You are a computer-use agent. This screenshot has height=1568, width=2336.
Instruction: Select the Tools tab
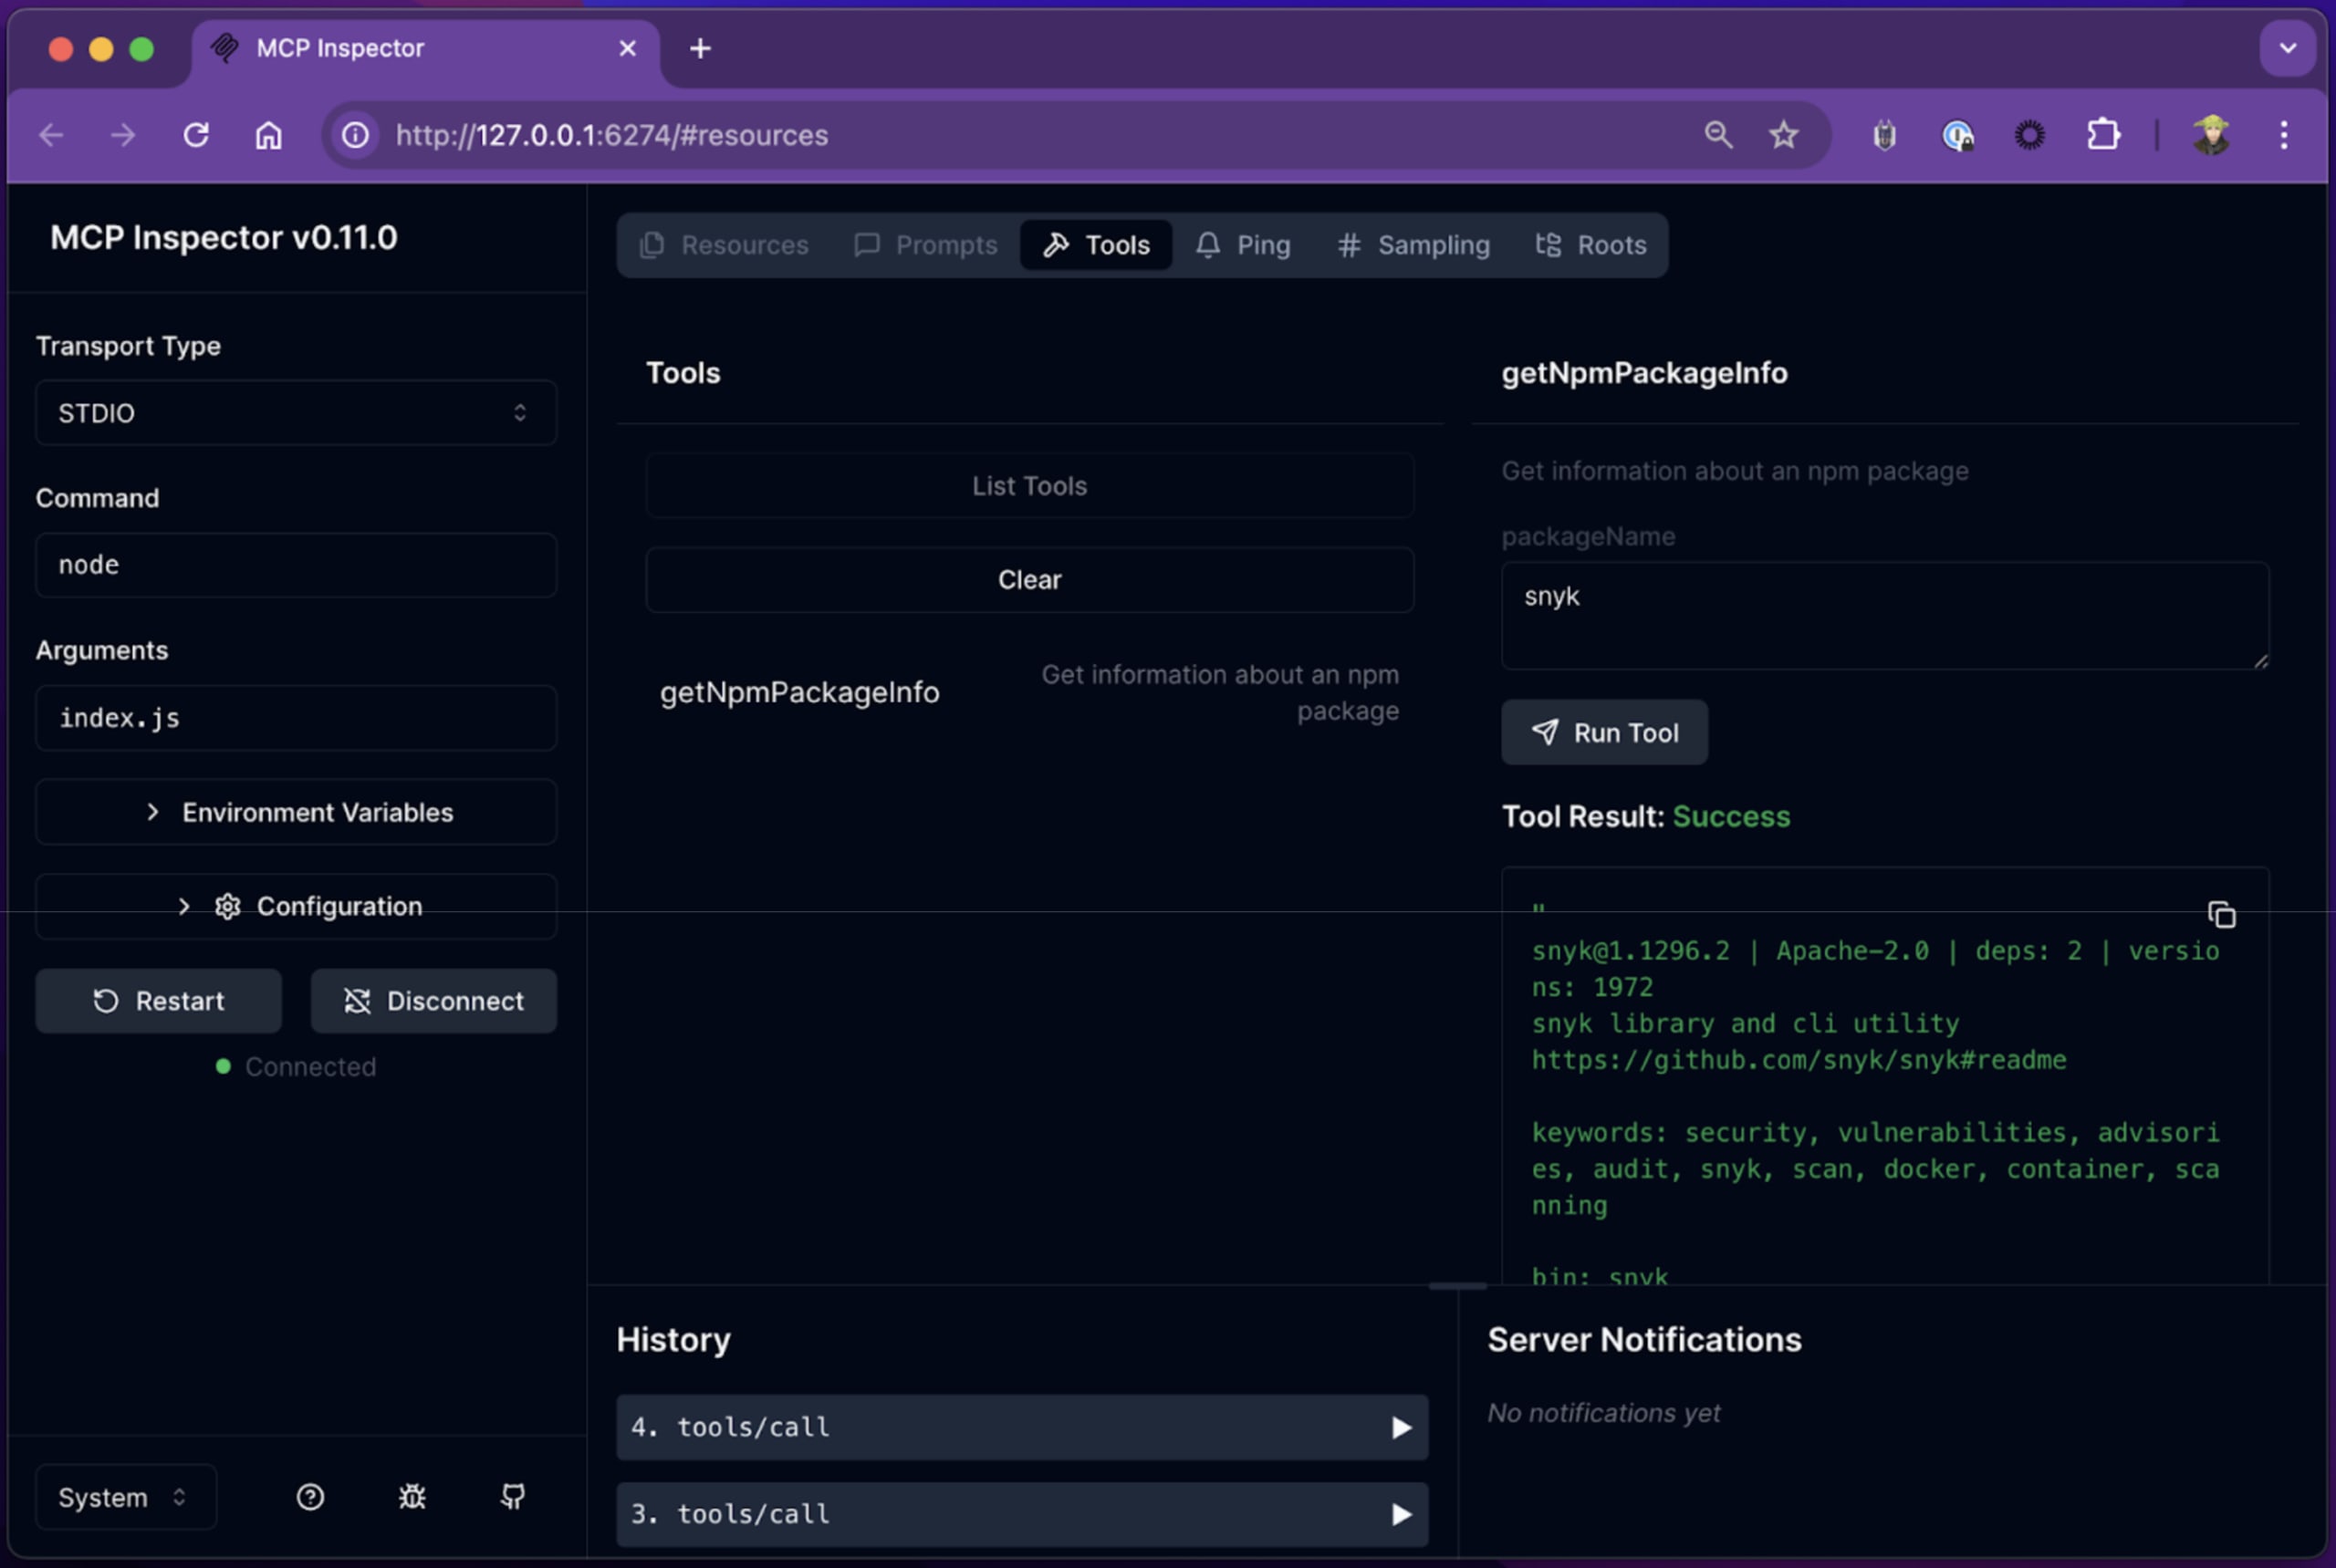pyautogui.click(x=1096, y=245)
